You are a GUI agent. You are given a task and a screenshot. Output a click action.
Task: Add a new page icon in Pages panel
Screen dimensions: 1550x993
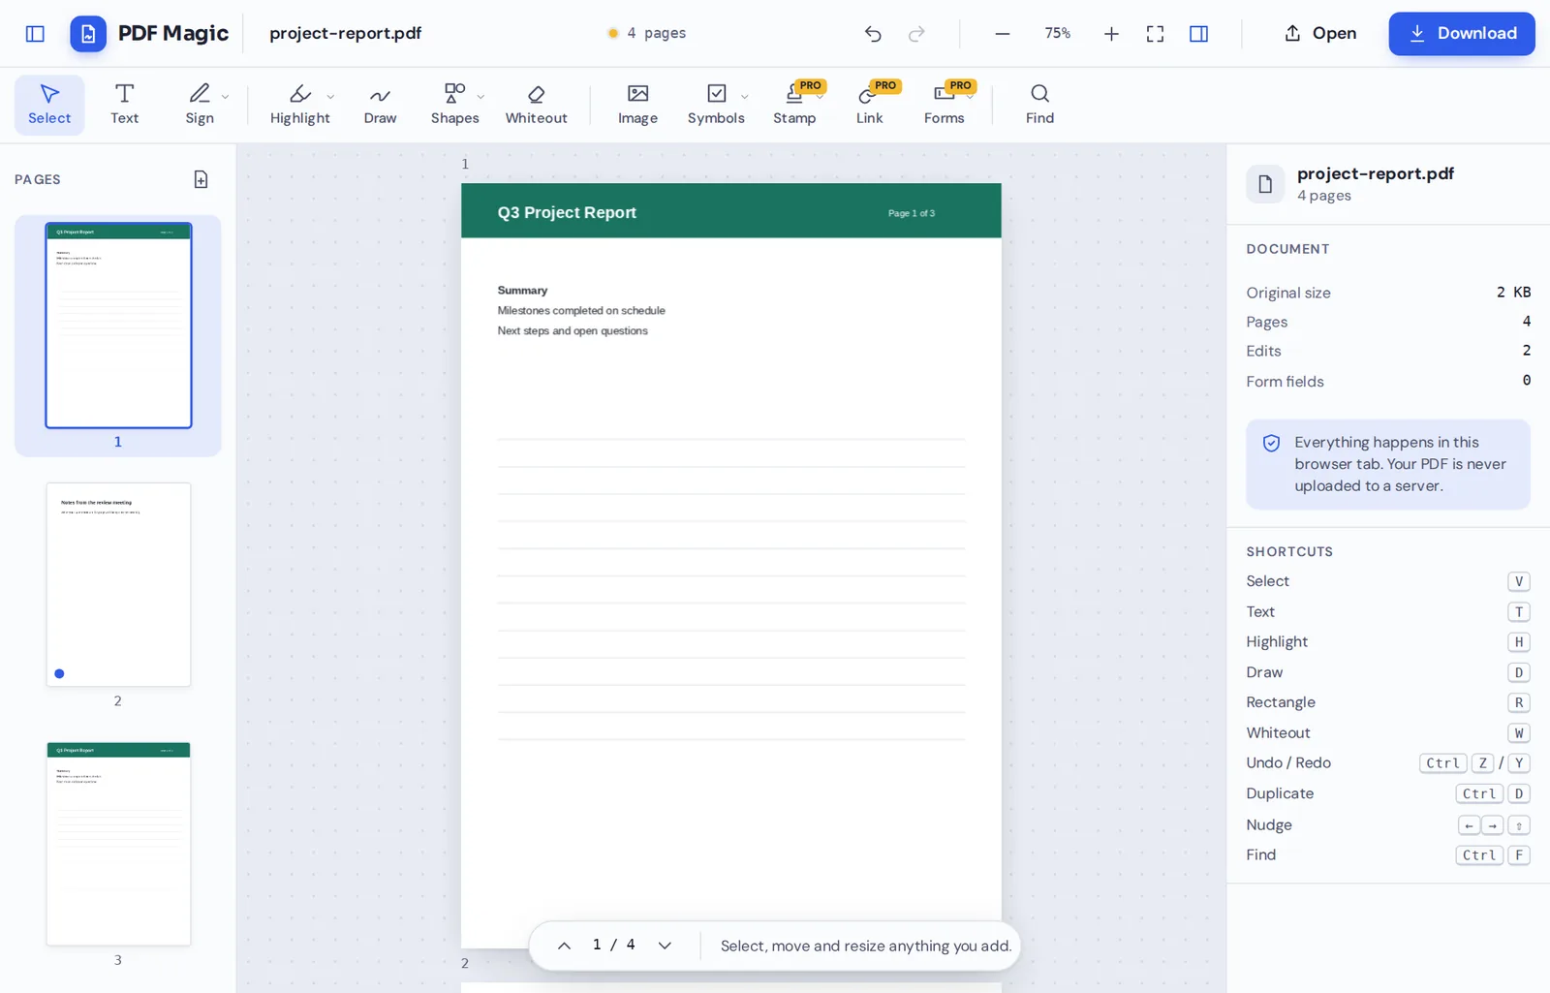pos(201,179)
